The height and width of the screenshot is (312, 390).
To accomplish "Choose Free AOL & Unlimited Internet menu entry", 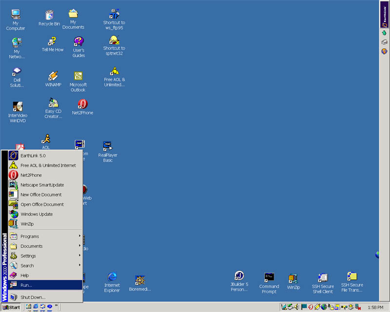I will pos(45,165).
